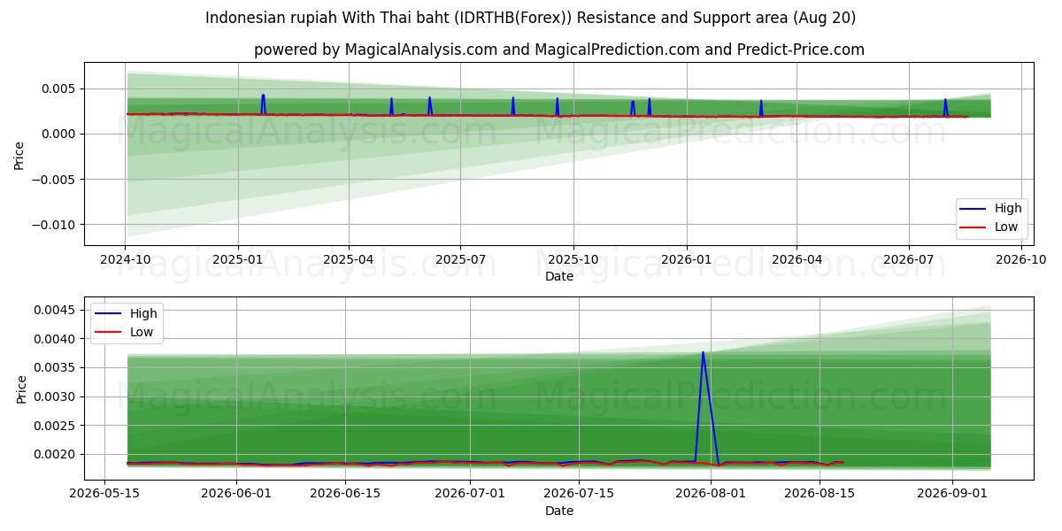Click the 2026-07-01 tick label
The image size is (1062, 531).
(469, 495)
